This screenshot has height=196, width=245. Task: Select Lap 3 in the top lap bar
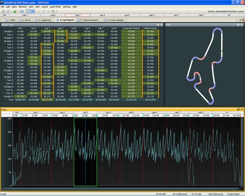77,15
